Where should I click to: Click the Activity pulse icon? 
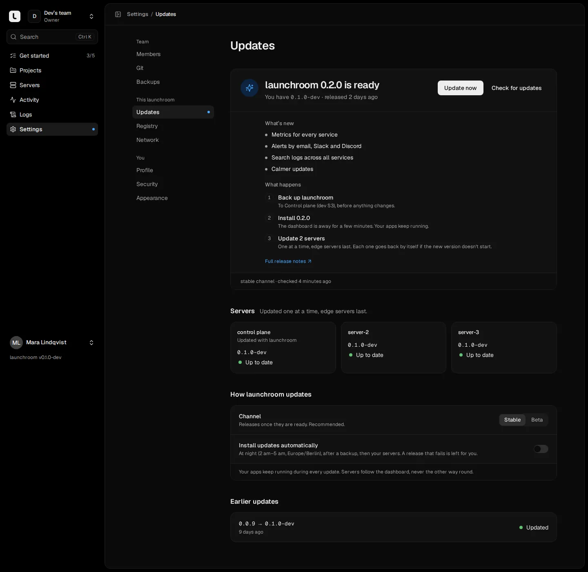click(x=13, y=100)
